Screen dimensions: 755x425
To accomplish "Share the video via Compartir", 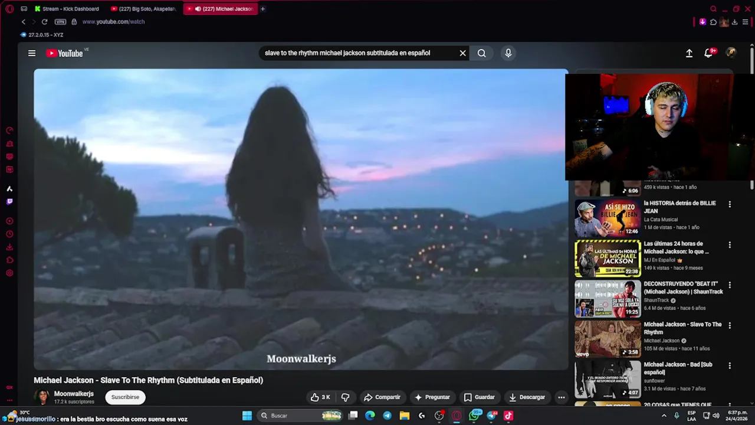I will pos(382,397).
